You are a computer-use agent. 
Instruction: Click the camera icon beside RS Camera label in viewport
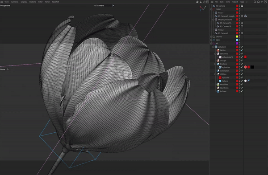(x=113, y=6)
